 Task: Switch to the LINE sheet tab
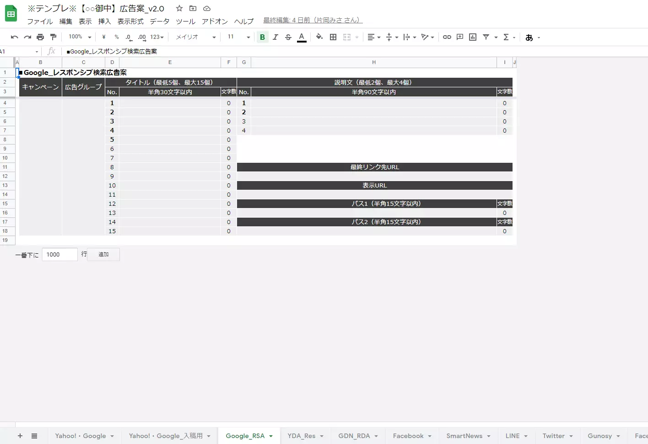[x=513, y=436]
